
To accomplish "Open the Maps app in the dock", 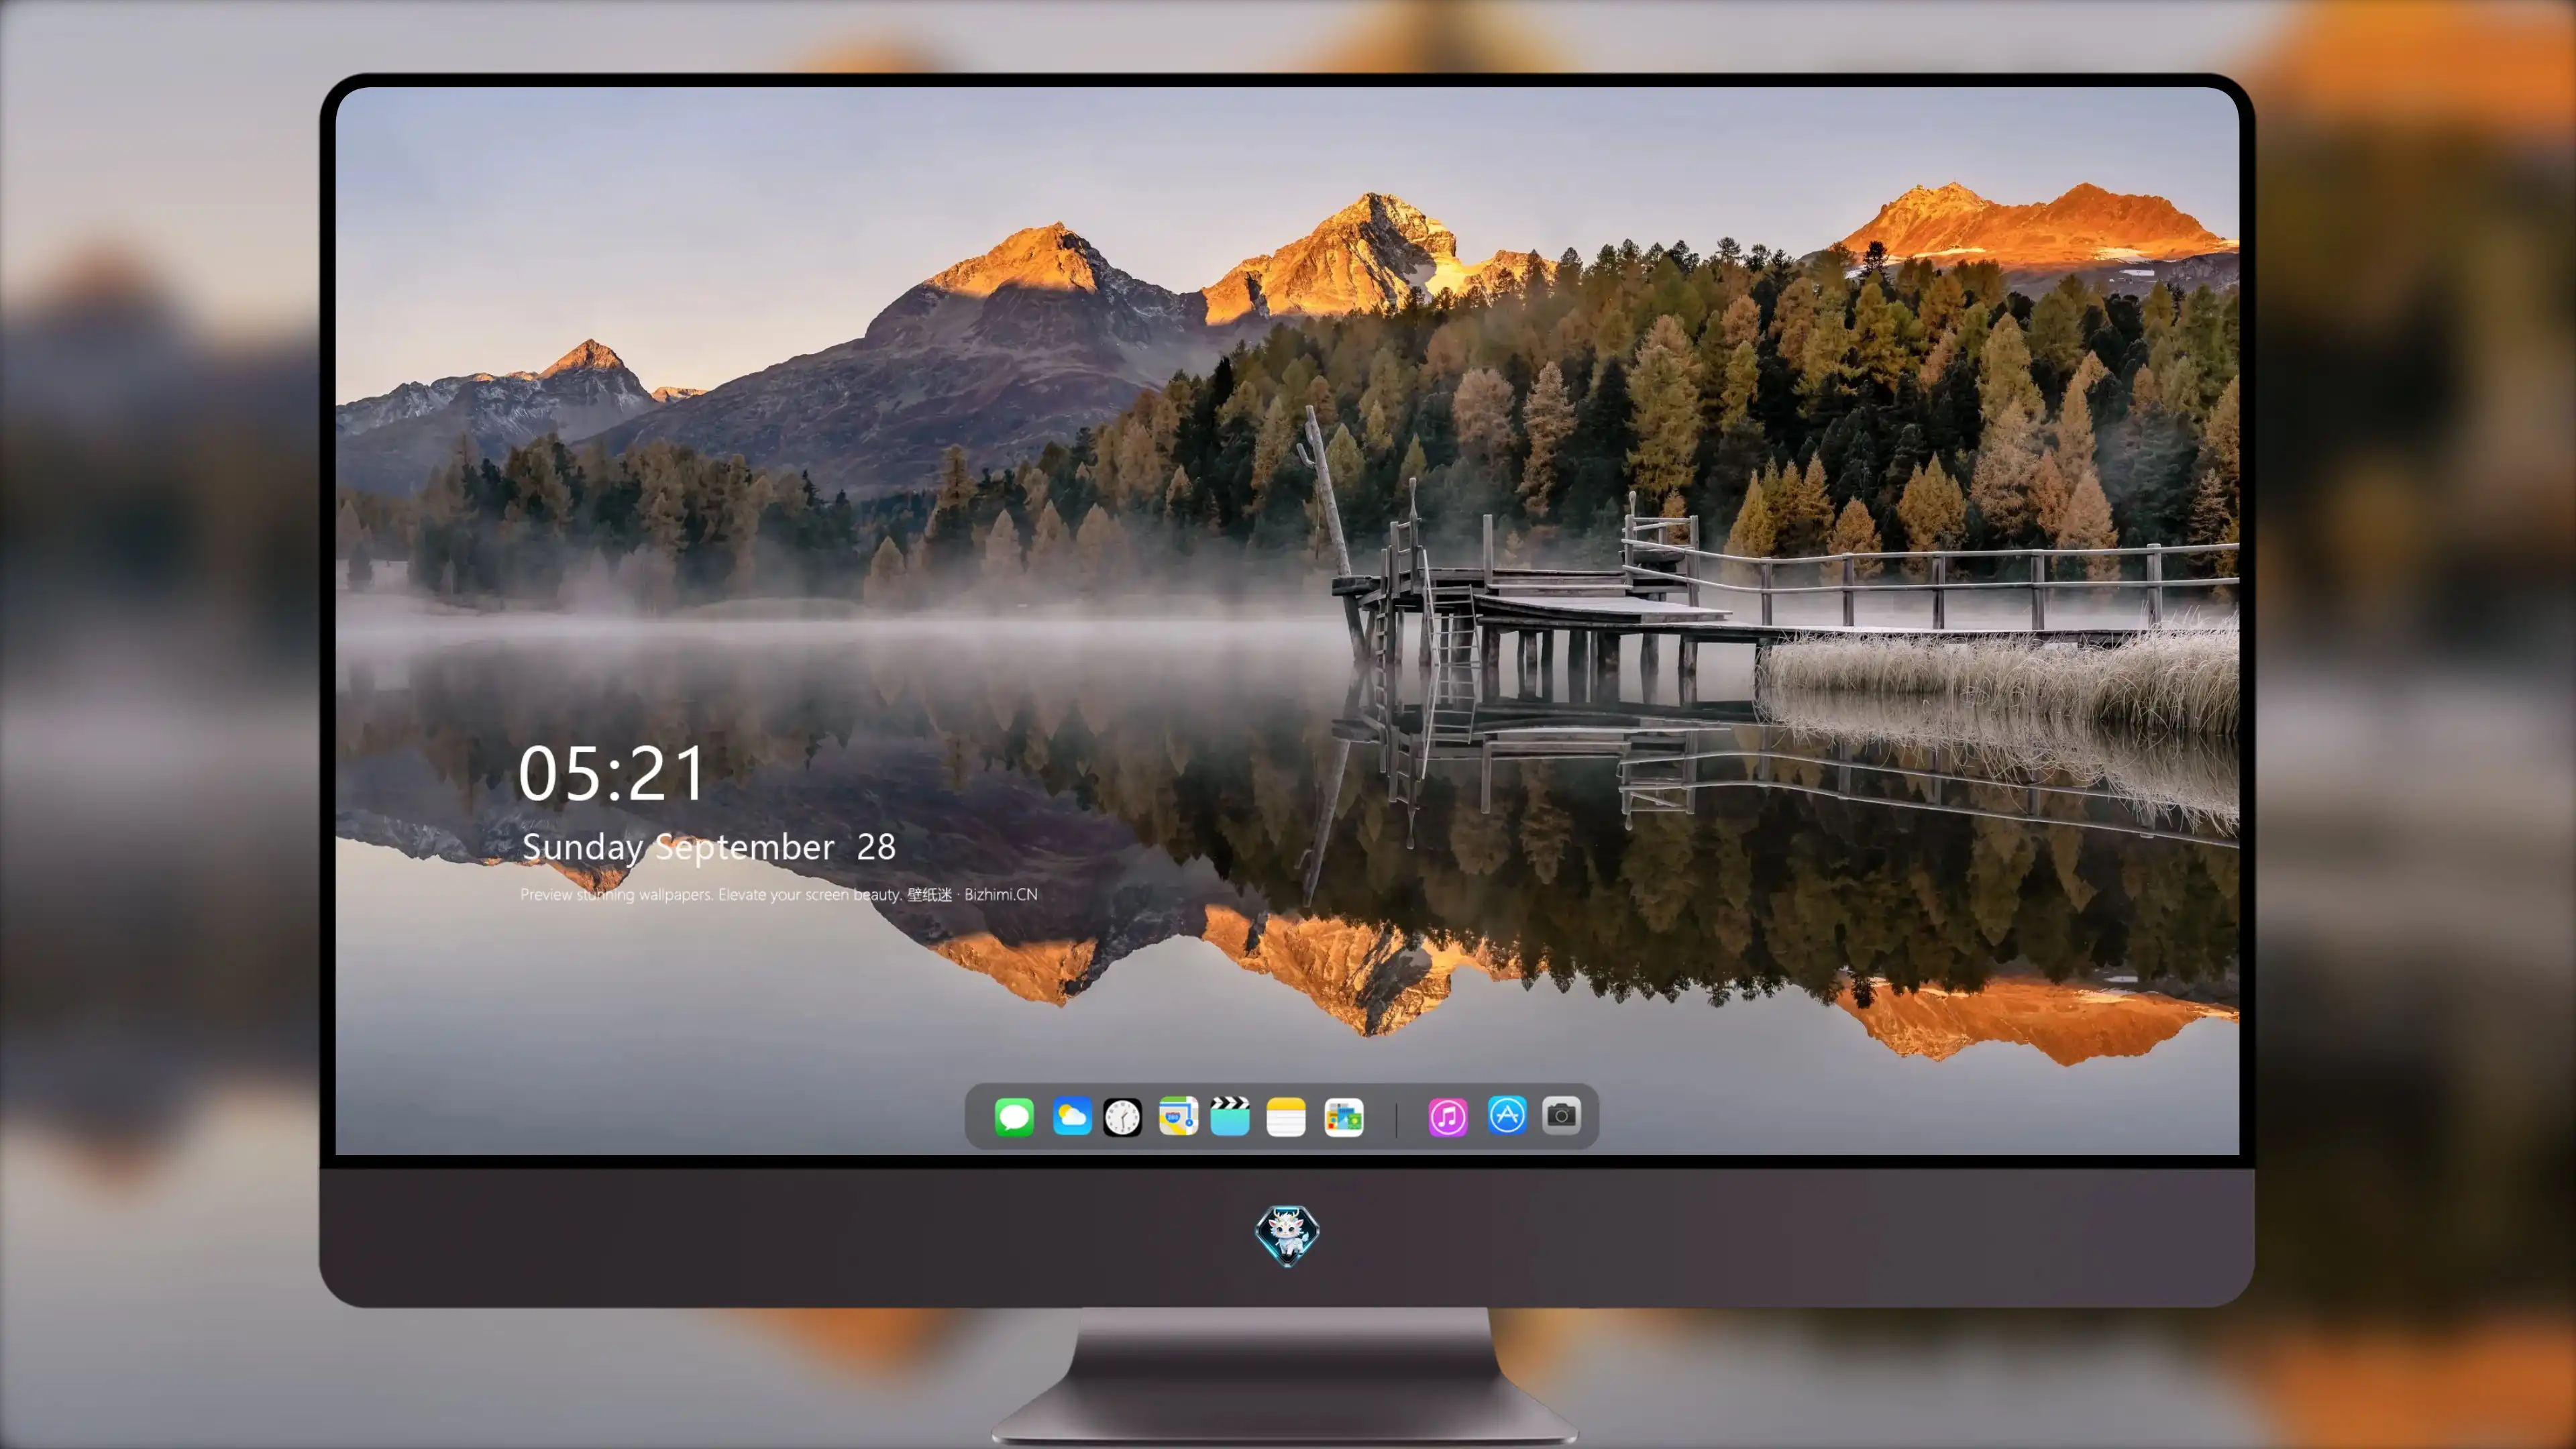I will pyautogui.click(x=1178, y=1116).
